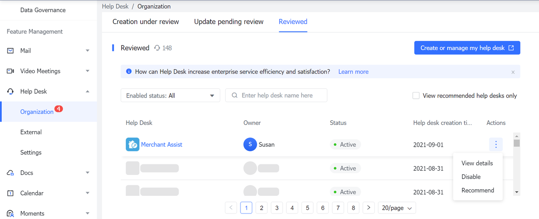539x219 pixels.
Task: Dismiss the Help Desk info banner
Action: point(513,72)
